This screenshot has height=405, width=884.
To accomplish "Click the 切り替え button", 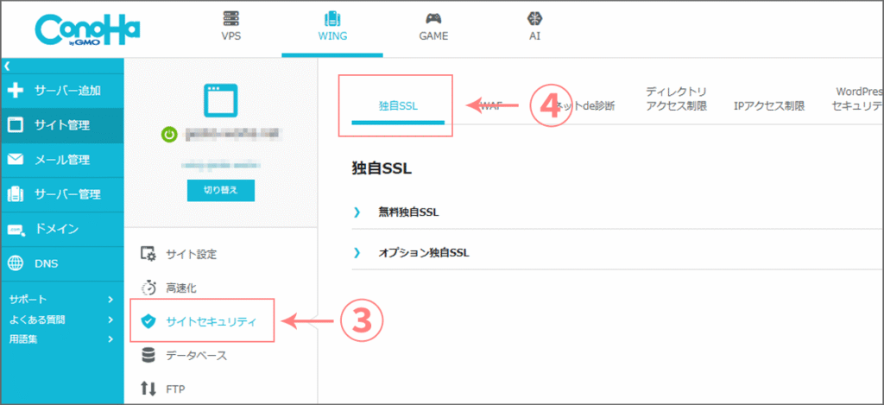I will point(221,191).
